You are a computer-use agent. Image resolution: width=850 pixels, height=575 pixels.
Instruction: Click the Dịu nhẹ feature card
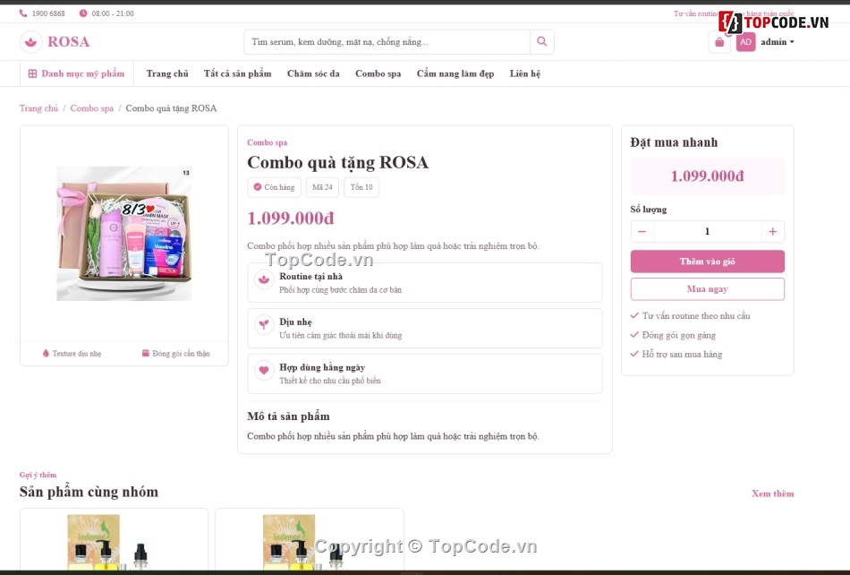424,328
